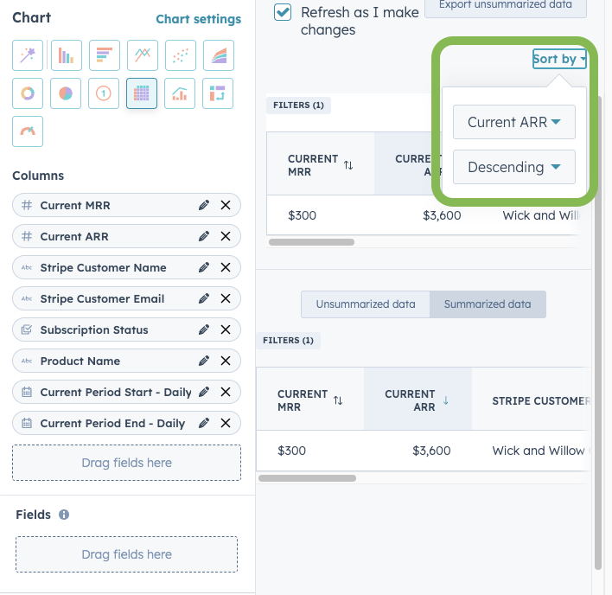
Task: Open the Sort by dropdown
Action: [559, 59]
